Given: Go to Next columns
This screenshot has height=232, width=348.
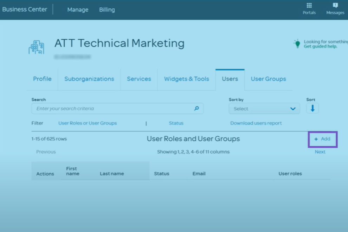Looking at the screenshot, I should [320, 152].
